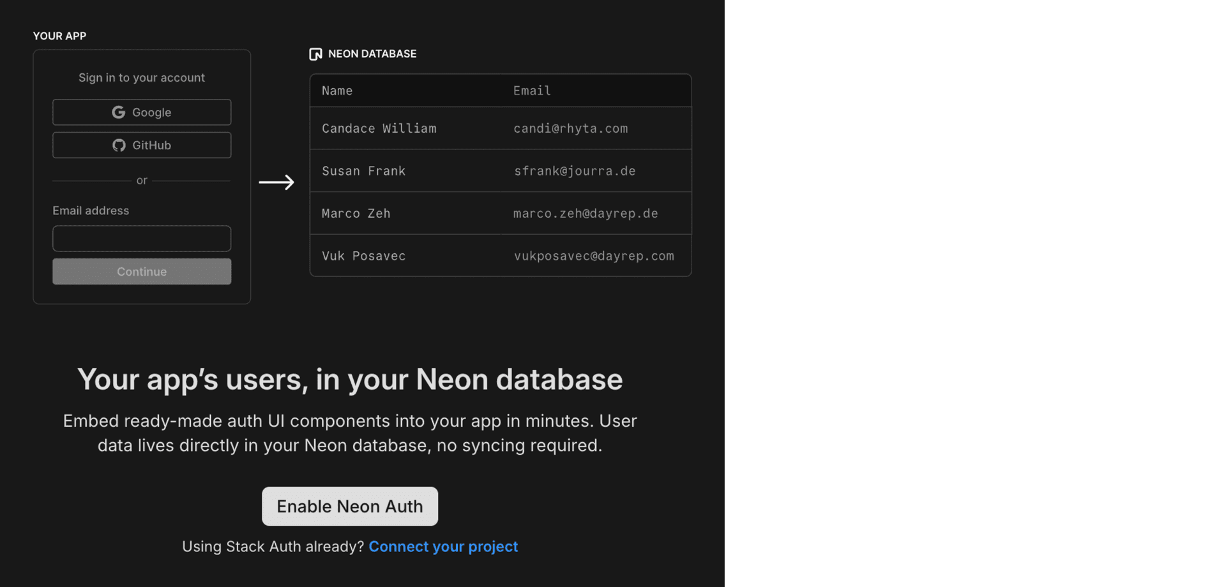
Task: Click the email candi@rhyta.com
Action: click(x=570, y=128)
